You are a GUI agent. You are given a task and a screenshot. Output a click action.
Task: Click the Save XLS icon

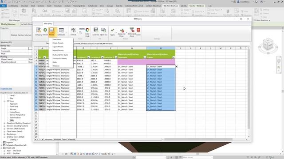coord(96,31)
